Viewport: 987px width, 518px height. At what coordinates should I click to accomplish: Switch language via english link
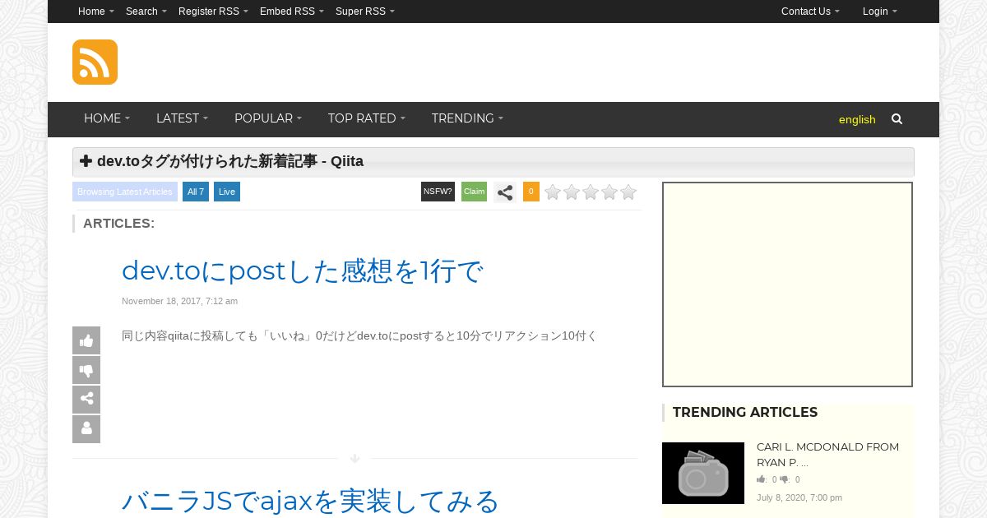pos(857,119)
